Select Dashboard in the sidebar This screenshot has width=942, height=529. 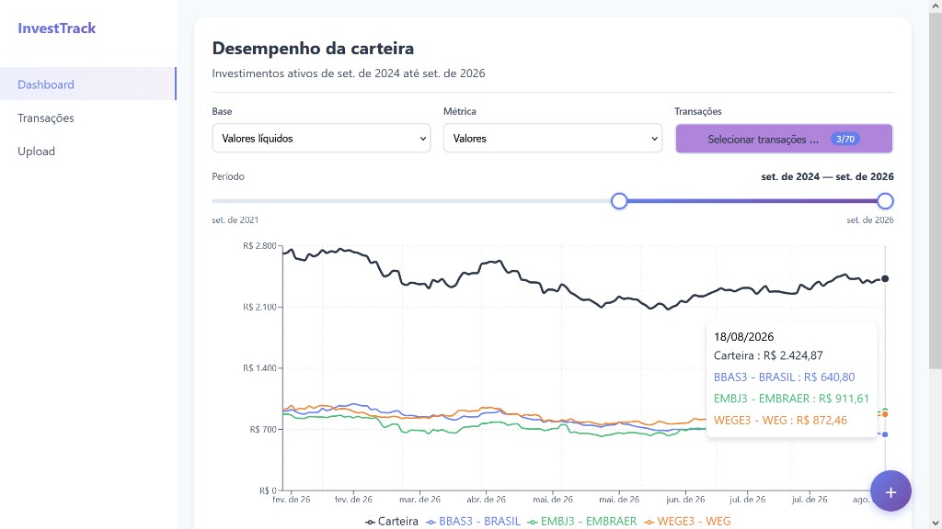pos(87,84)
